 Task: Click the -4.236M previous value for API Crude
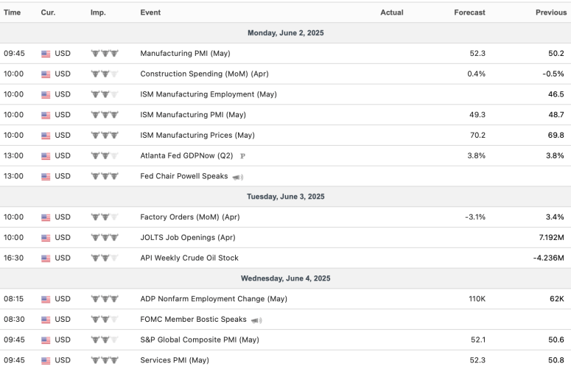(548, 258)
